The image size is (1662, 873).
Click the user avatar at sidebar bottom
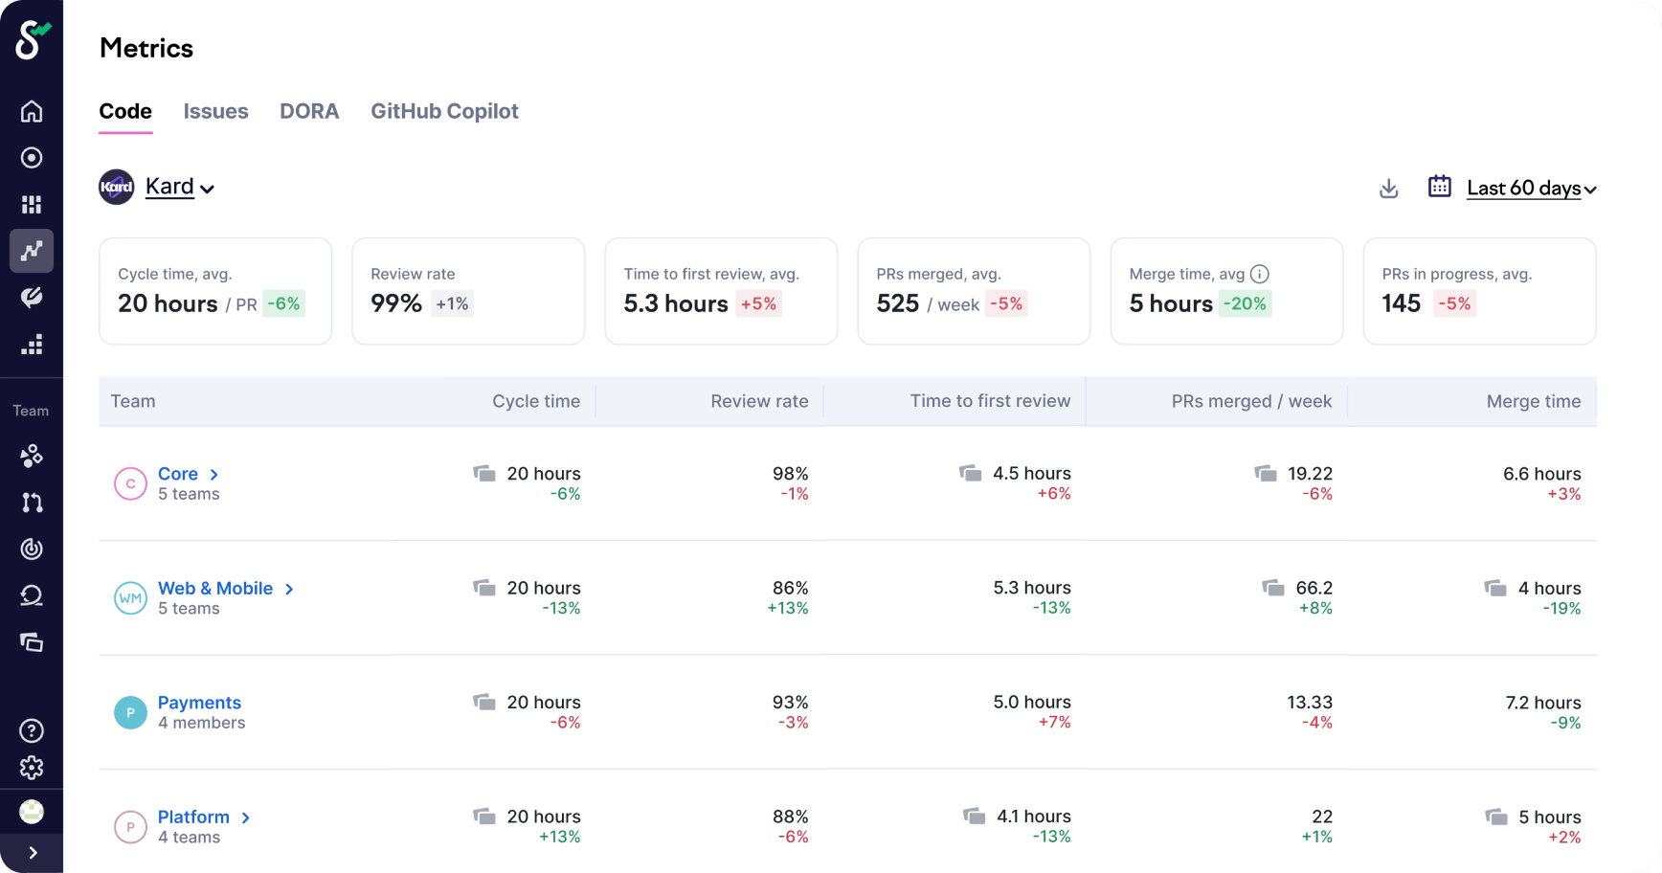click(x=32, y=811)
